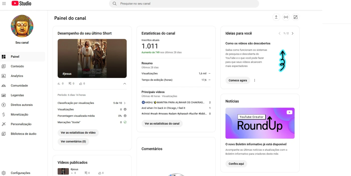Open Comunidade in the sidebar
The image size is (351, 176).
[23, 85]
